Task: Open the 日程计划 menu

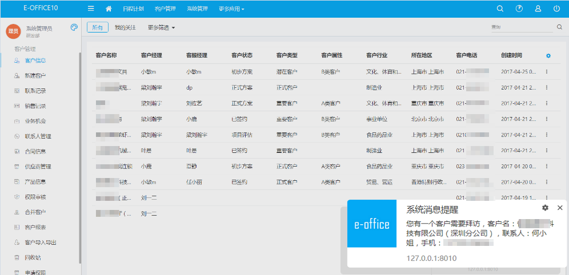Action: (133, 9)
